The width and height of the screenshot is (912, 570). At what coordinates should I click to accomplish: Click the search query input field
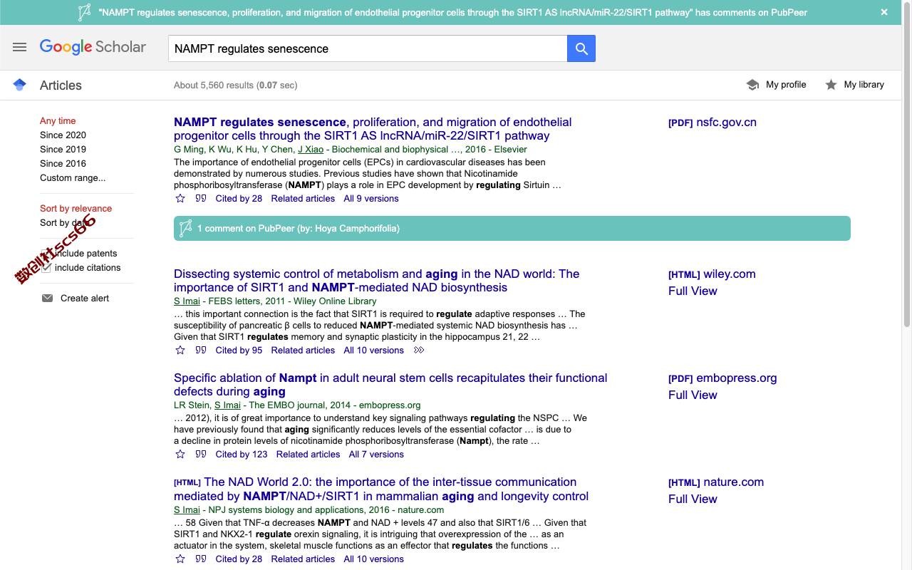point(368,48)
